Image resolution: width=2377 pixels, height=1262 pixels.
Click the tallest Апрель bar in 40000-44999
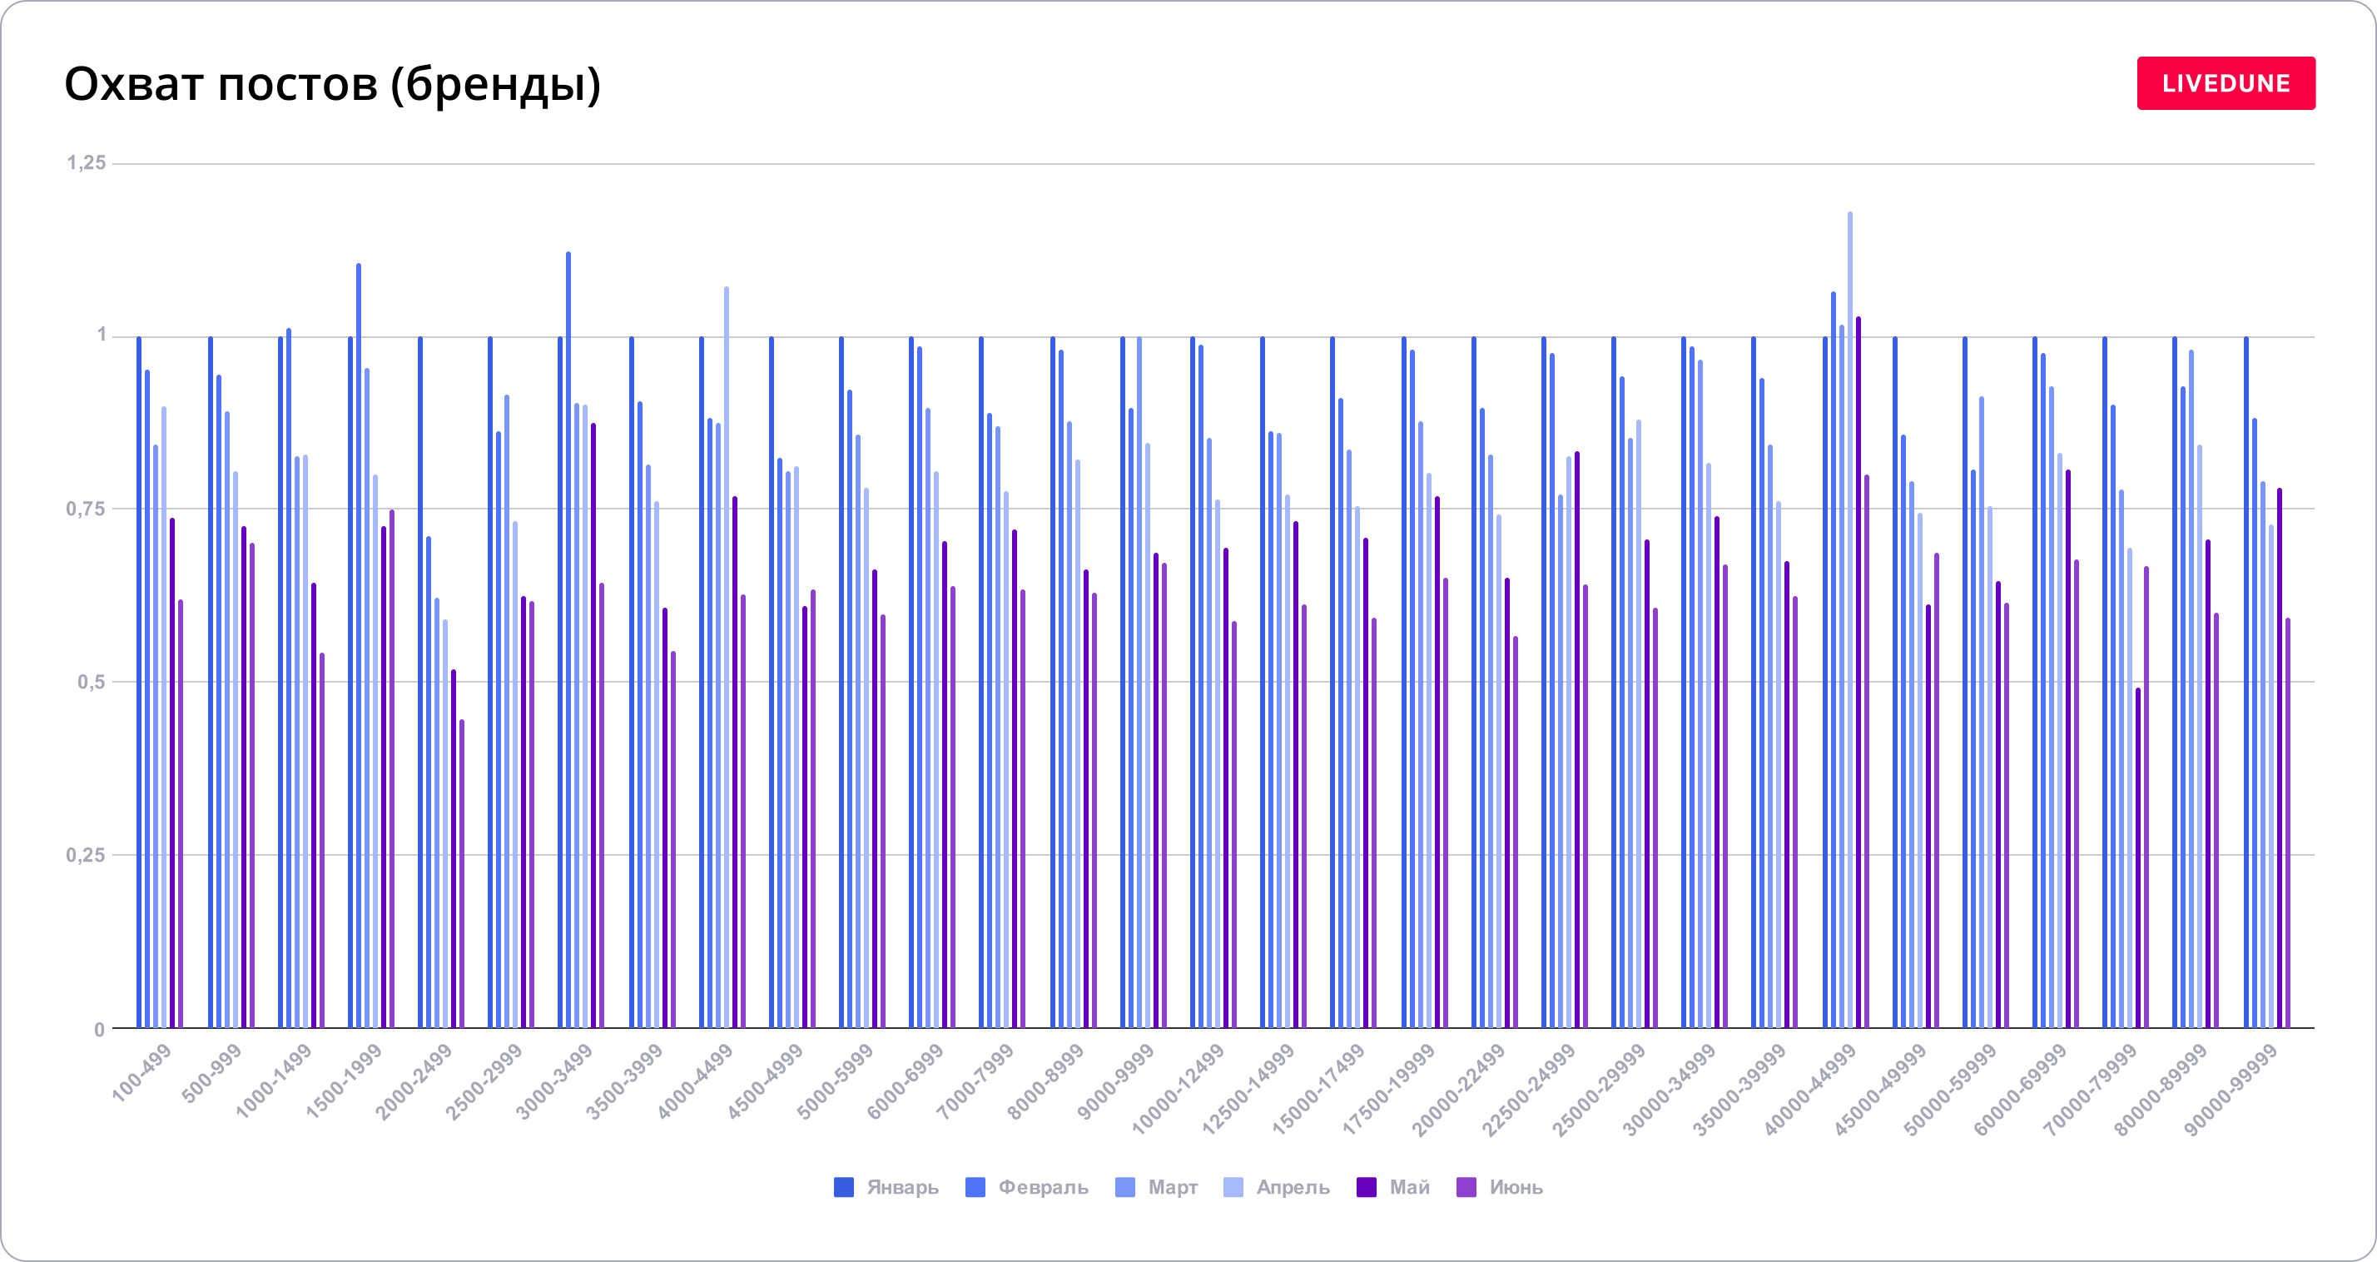1850,619
